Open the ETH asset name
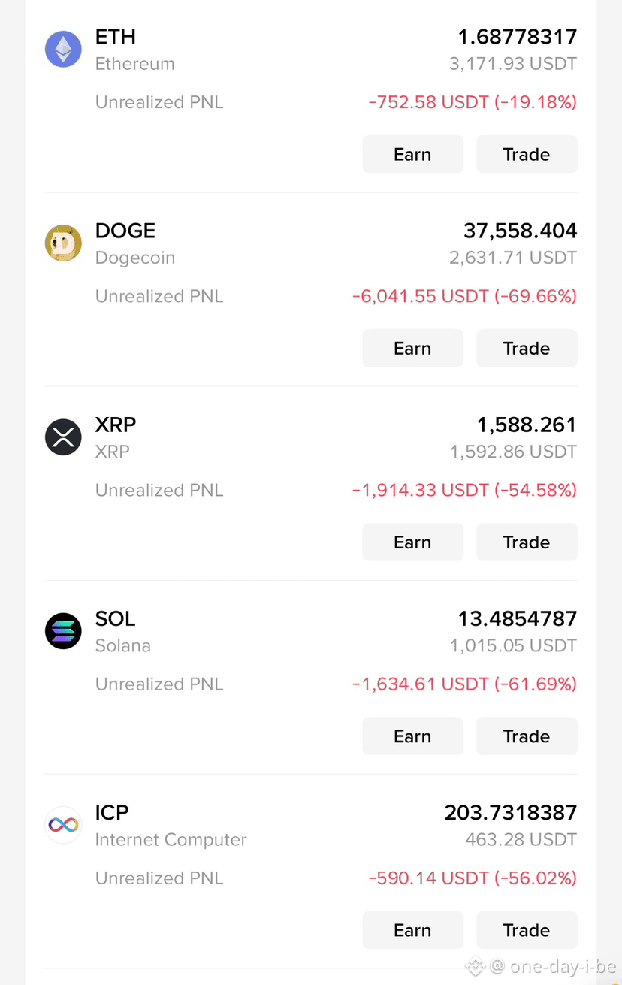This screenshot has height=985, width=622. coord(116,36)
